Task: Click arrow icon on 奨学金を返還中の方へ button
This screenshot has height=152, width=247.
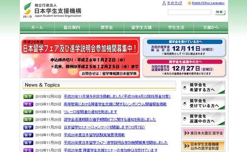Action: click(x=185, y=119)
